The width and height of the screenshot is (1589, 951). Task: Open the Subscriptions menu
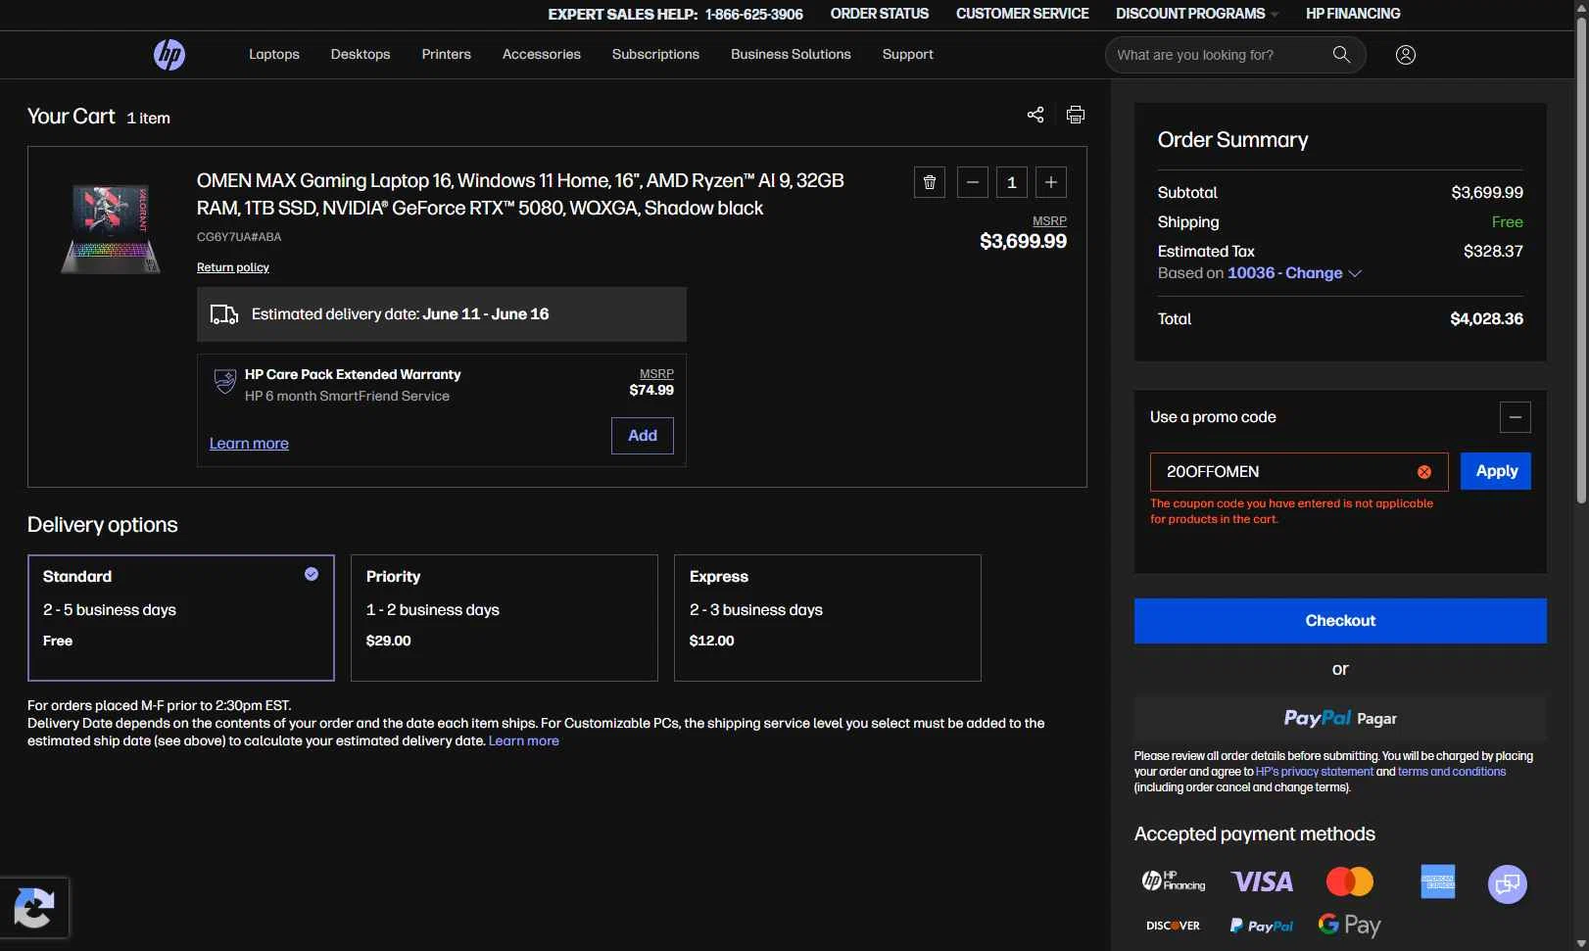click(655, 54)
